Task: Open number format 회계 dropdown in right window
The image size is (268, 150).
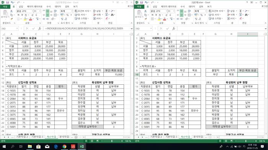Action: click(206, 11)
